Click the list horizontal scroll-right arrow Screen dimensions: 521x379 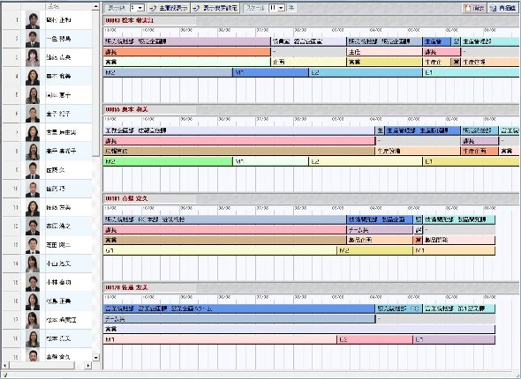[x=88, y=366]
